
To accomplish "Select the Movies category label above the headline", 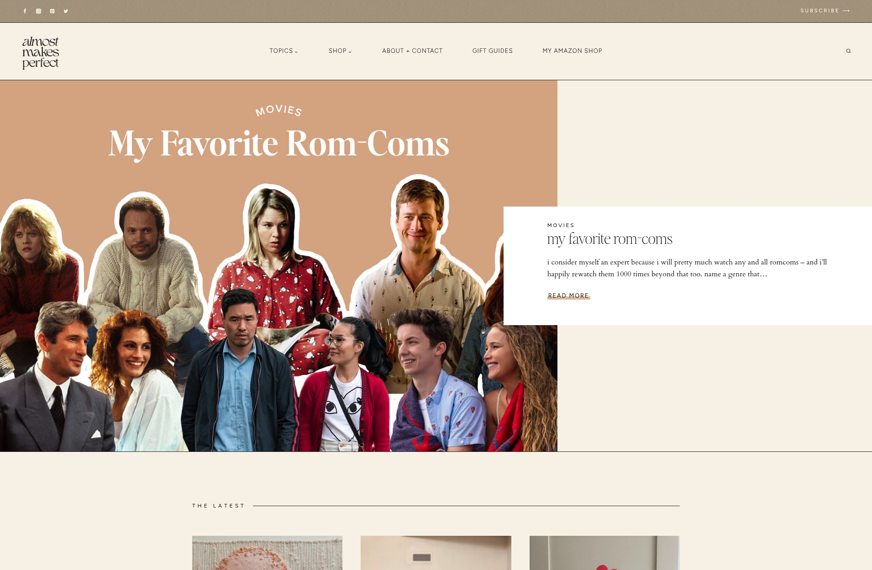I will (561, 225).
